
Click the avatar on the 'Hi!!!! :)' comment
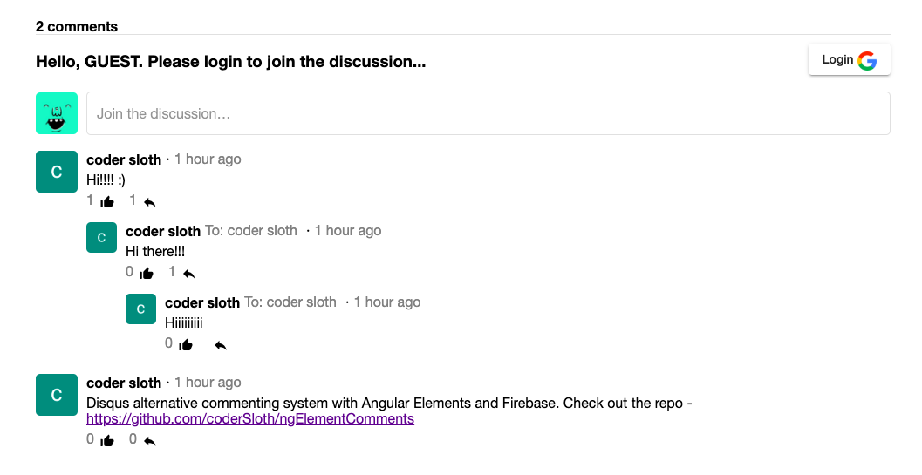[x=57, y=172]
